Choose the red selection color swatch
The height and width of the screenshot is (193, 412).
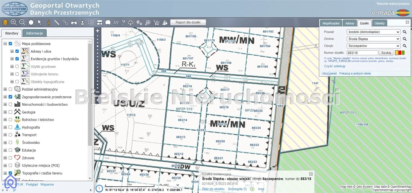(x=400, y=53)
